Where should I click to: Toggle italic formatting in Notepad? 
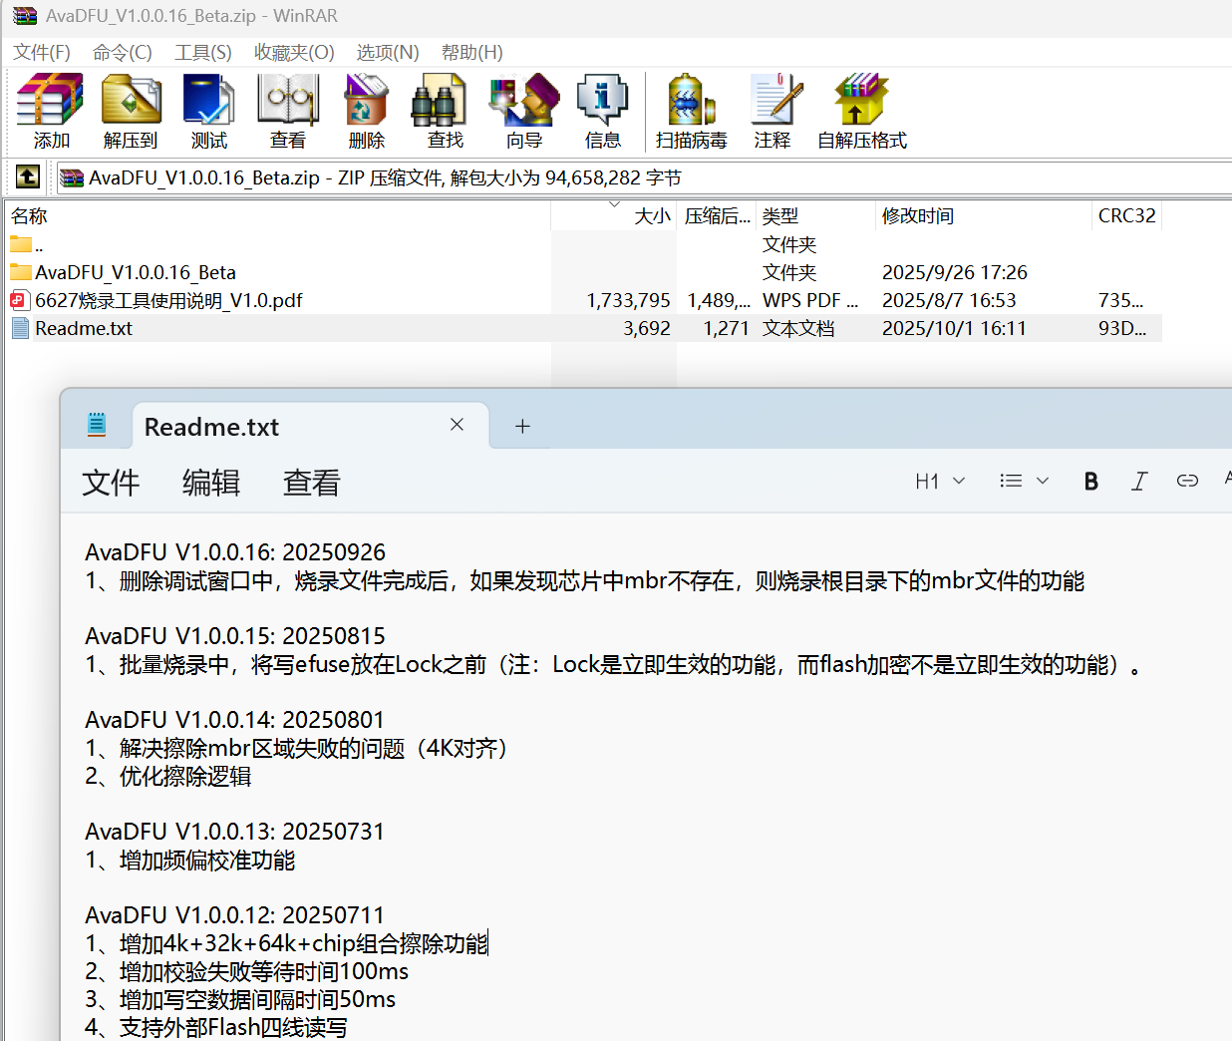1138,482
